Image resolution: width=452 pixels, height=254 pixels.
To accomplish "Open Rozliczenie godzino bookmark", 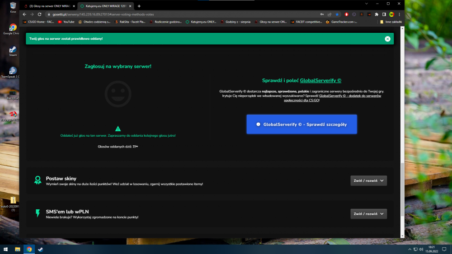I will 166,22.
